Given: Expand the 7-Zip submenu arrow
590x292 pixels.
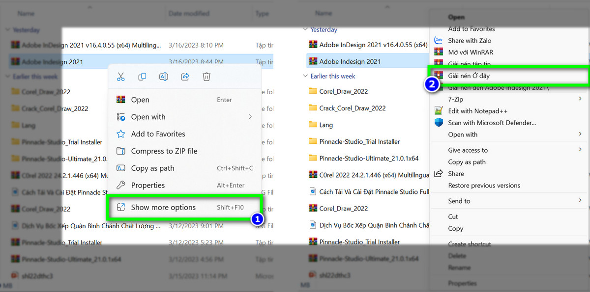Looking at the screenshot, I should 581,99.
